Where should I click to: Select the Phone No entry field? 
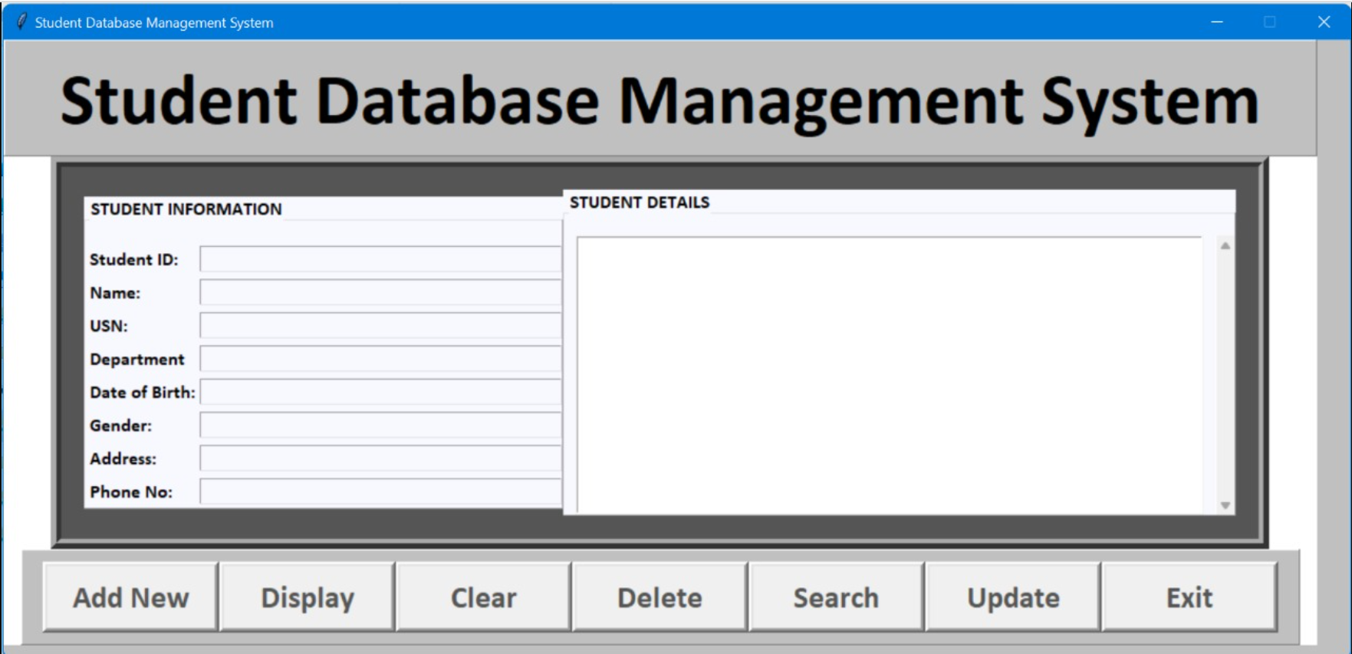coord(380,491)
